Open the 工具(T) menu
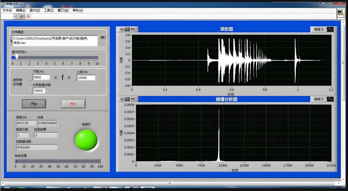Screen dimensions: 348x191 click(x=49, y=10)
